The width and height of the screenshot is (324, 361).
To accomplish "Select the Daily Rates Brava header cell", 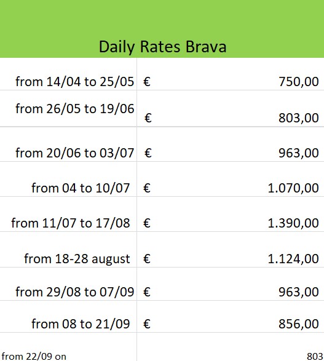I will click(162, 29).
